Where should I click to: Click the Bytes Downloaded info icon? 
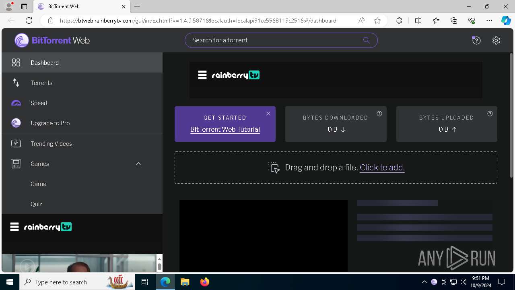tap(379, 114)
